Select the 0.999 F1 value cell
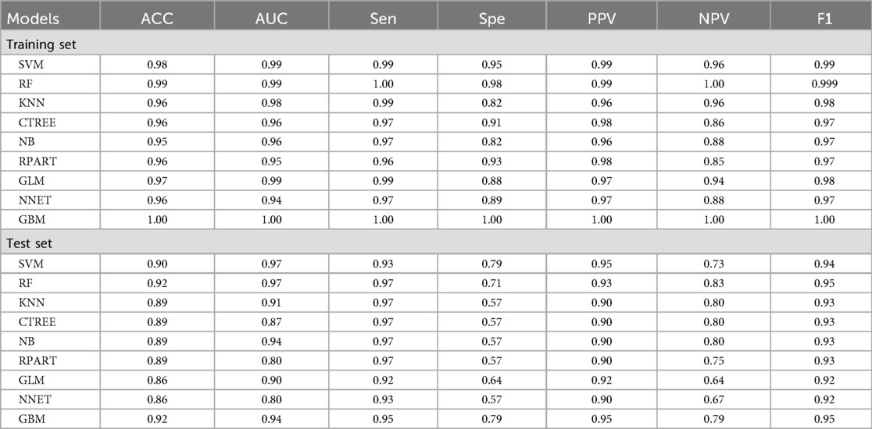Viewport: 872px width, 429px height. point(824,84)
